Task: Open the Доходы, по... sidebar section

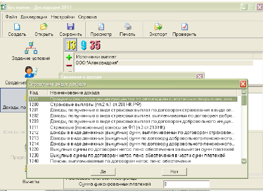Action: point(13,100)
